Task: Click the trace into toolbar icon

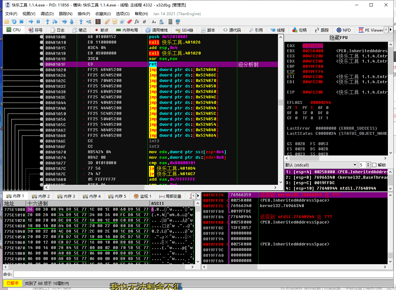Action: (64, 22)
